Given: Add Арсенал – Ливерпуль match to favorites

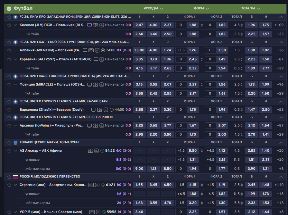Looking at the screenshot, I should point(9,125).
